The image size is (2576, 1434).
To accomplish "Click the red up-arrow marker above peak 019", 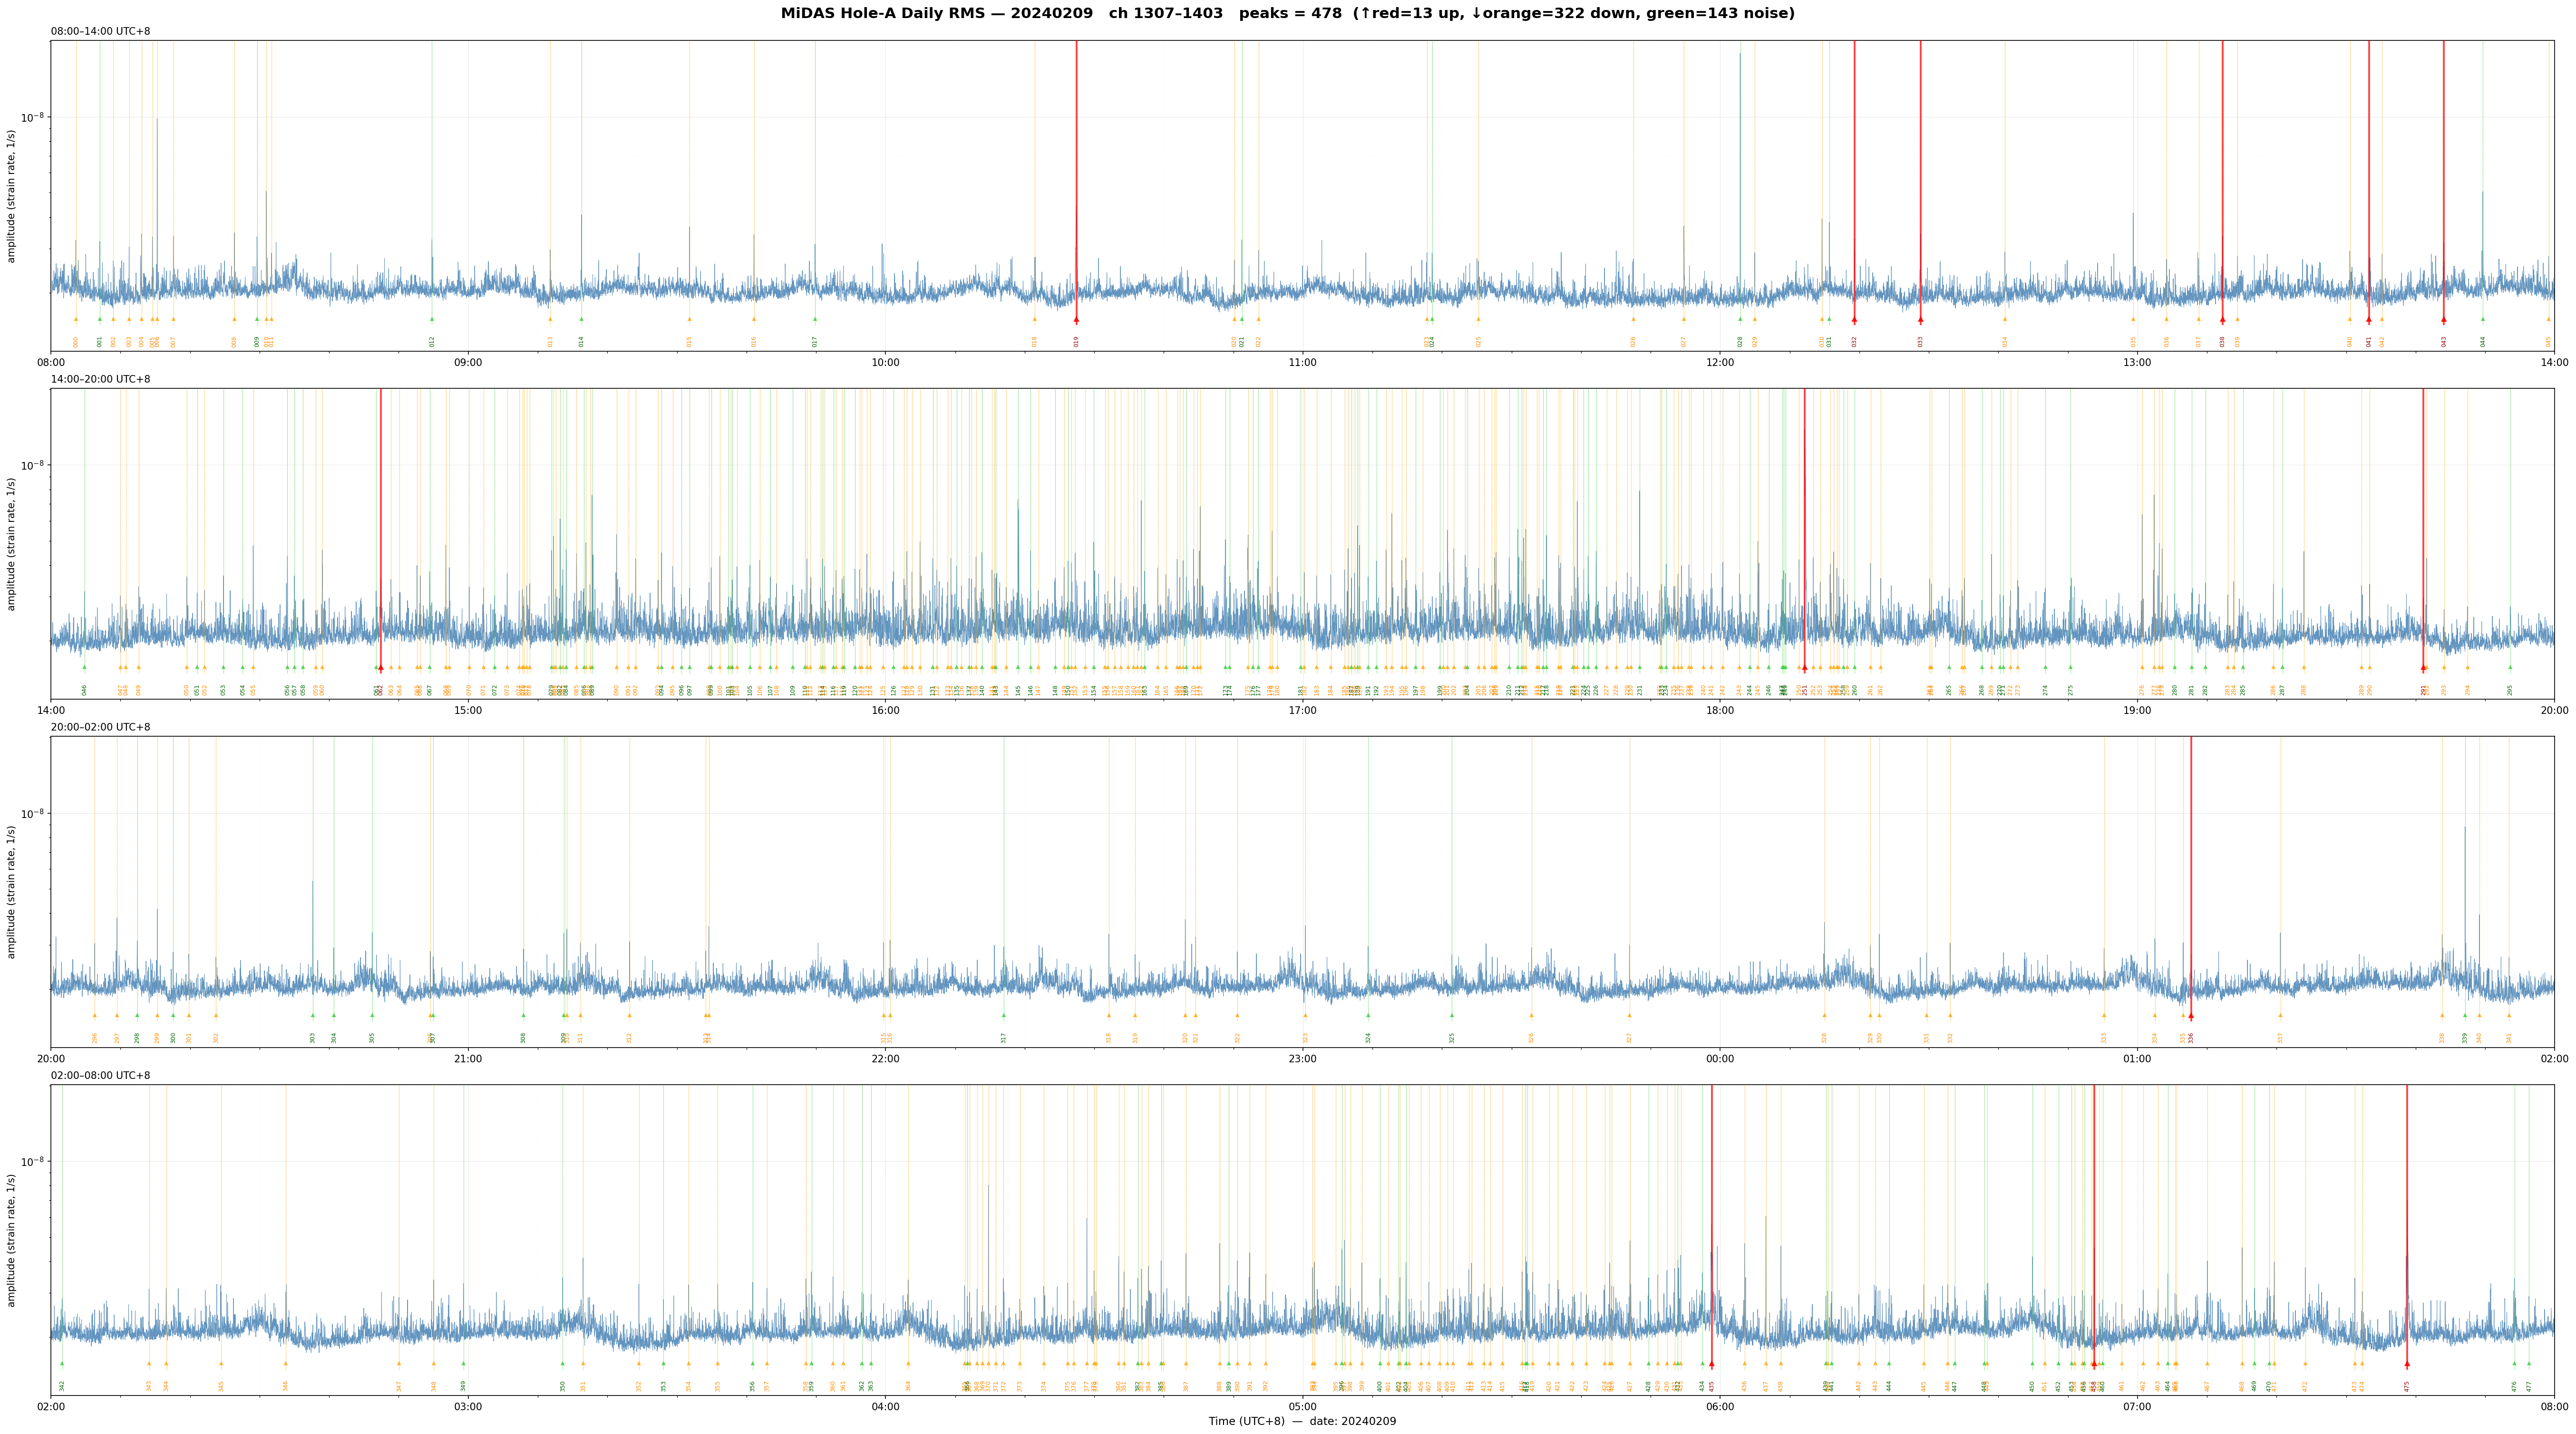I will click(1076, 320).
